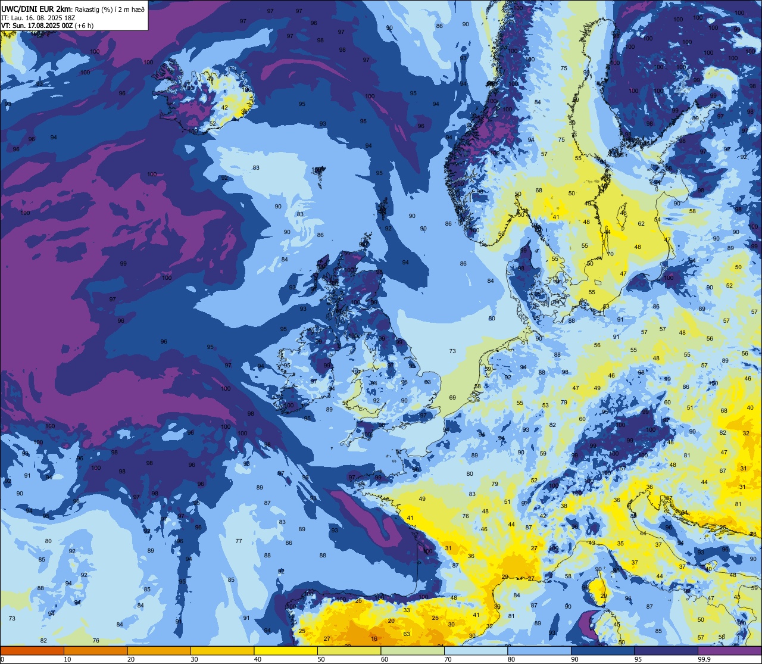Click the '69' value off the Dutch coast
Image resolution: width=762 pixels, height=664 pixels.
tap(452, 398)
